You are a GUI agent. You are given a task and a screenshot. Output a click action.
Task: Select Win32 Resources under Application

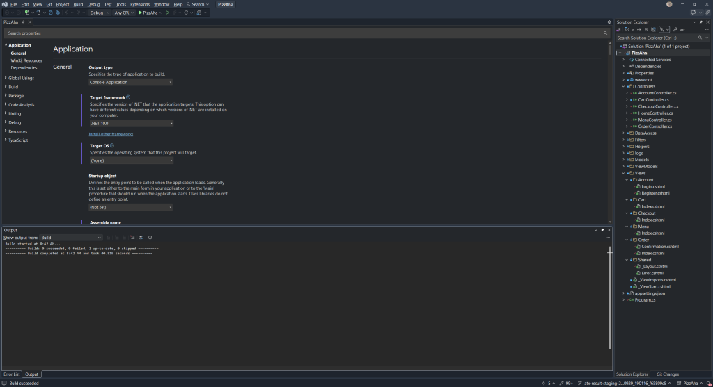tap(26, 60)
